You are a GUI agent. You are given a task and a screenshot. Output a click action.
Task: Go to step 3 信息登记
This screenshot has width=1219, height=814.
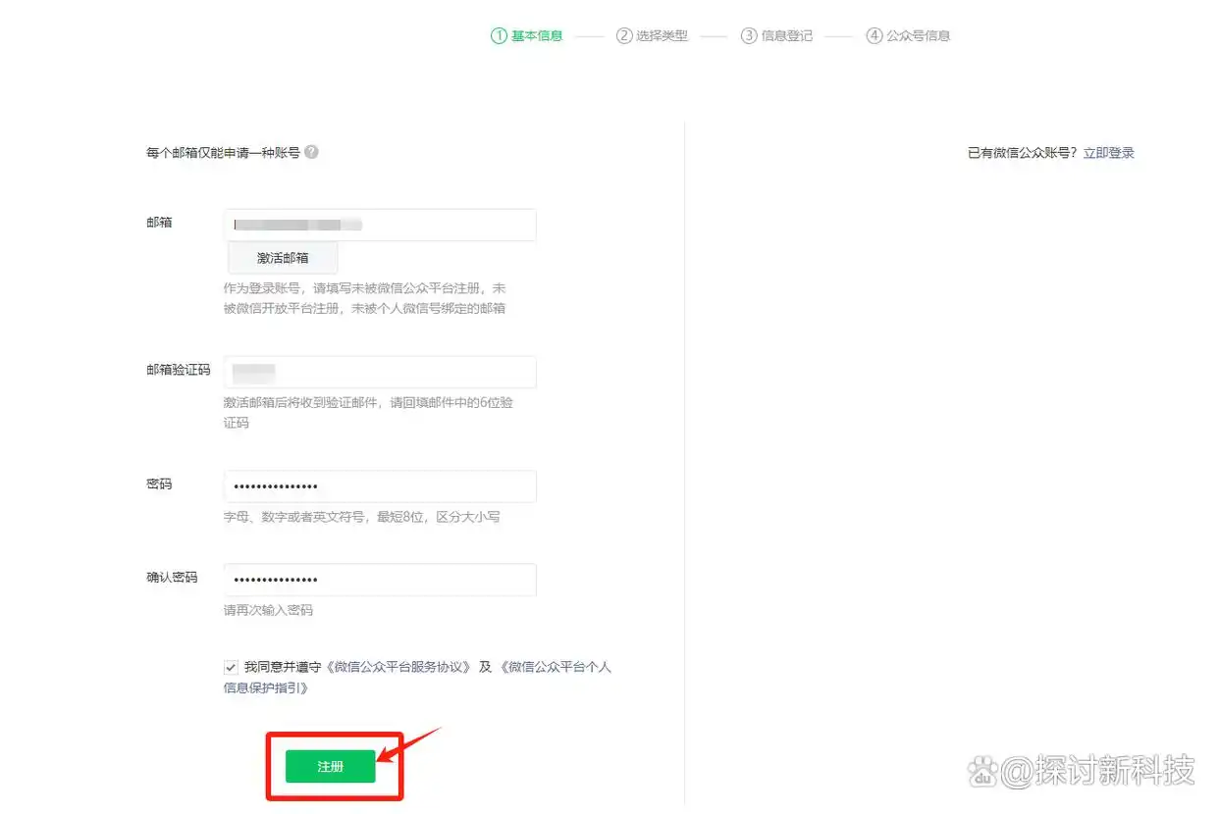pyautogui.click(x=776, y=36)
